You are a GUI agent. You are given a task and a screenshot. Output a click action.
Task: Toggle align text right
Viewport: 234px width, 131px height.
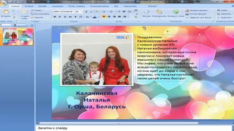coord(114,17)
